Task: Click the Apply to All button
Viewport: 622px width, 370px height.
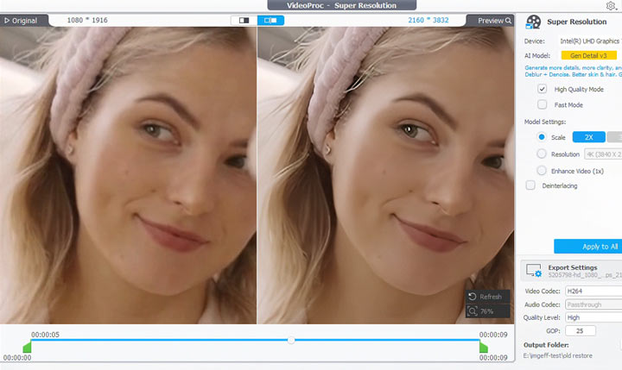Action: click(x=588, y=247)
